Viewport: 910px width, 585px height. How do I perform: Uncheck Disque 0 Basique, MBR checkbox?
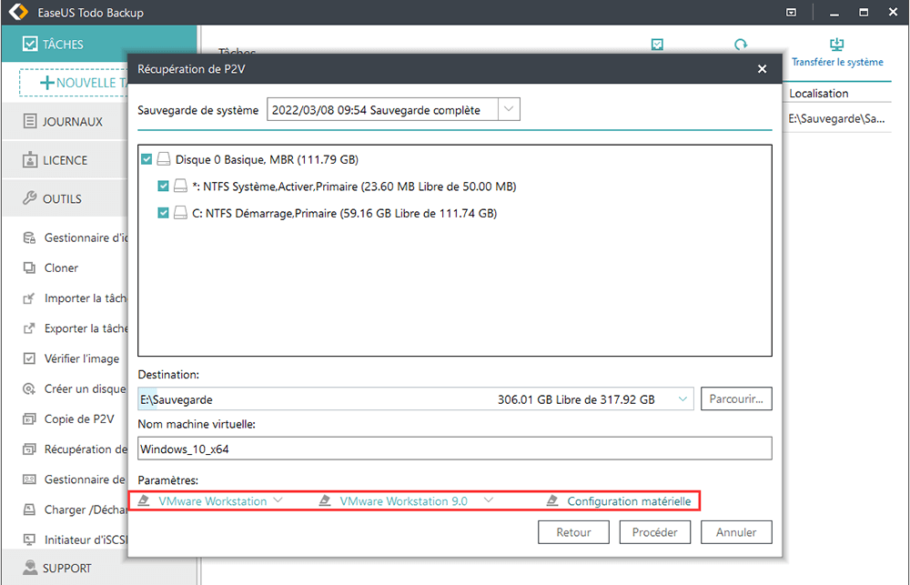pos(147,159)
